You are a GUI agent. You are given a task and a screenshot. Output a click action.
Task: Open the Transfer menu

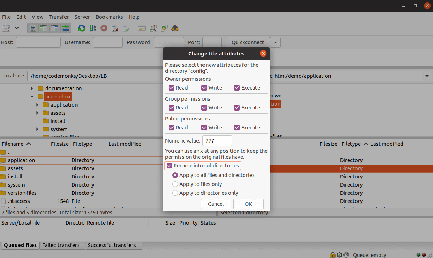tap(59, 17)
